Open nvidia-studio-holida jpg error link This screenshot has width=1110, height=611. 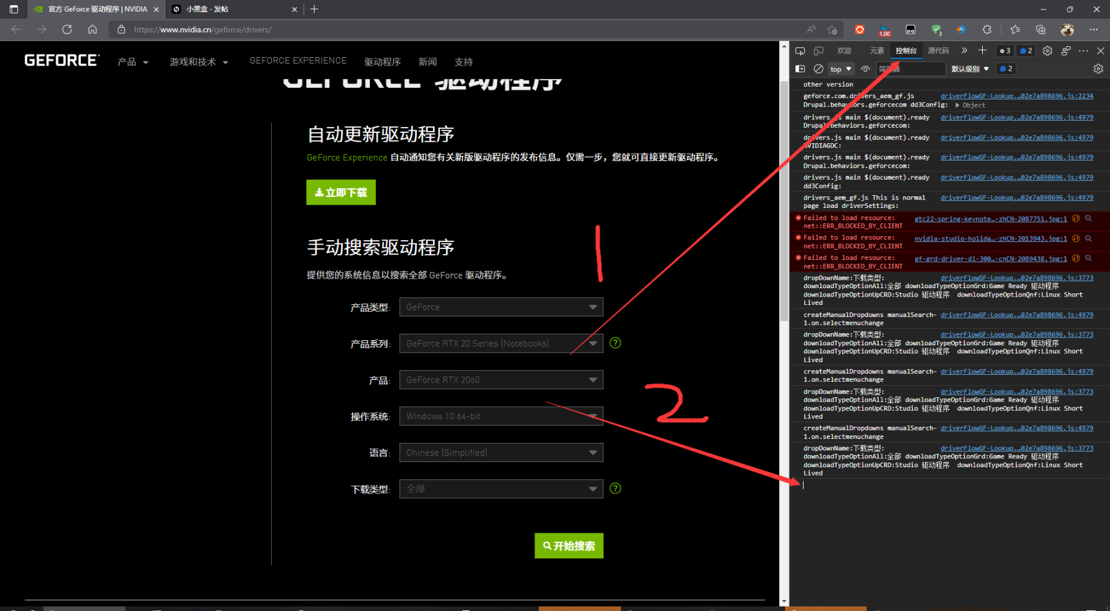click(x=991, y=239)
